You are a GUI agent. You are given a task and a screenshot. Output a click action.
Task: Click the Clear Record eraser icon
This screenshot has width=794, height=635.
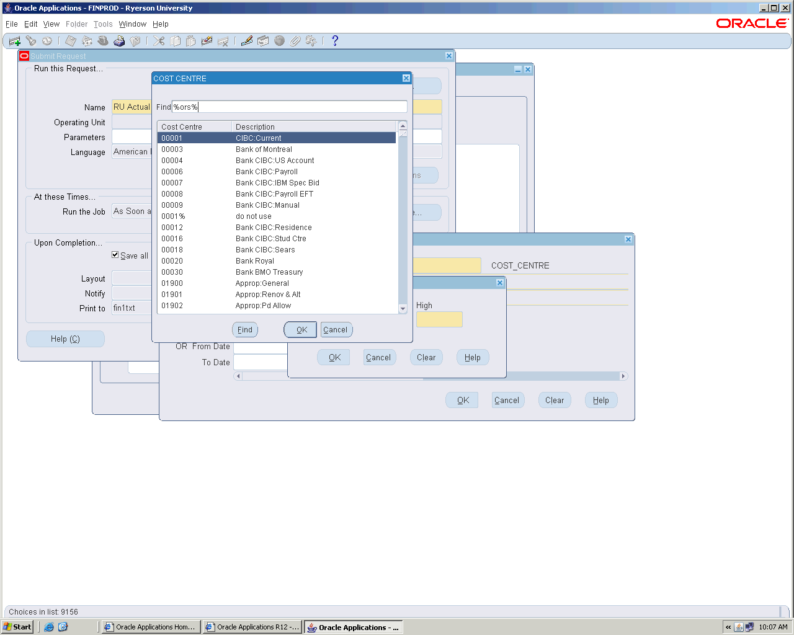coord(207,41)
